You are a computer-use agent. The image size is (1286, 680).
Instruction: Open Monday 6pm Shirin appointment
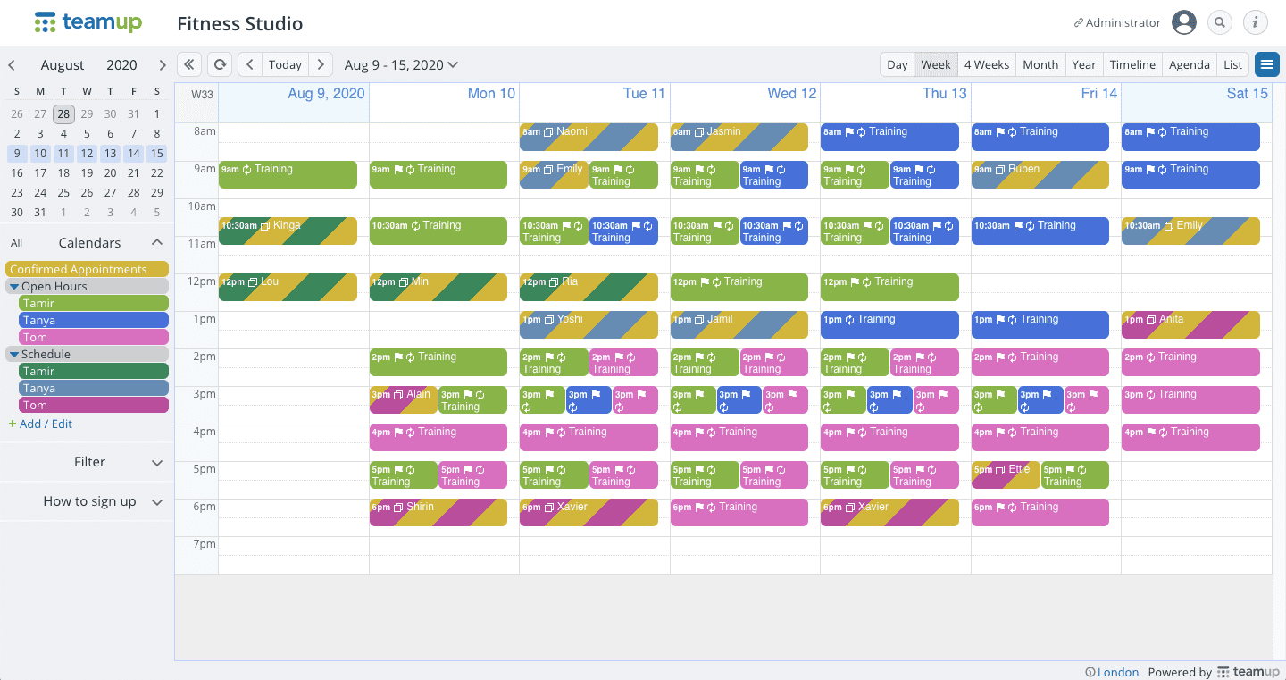(x=438, y=512)
